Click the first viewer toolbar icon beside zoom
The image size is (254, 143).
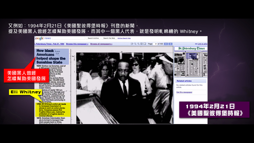132,44
